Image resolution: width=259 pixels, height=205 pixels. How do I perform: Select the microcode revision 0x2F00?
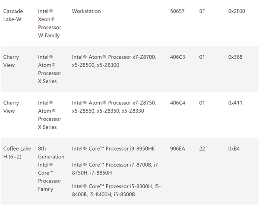(x=237, y=11)
